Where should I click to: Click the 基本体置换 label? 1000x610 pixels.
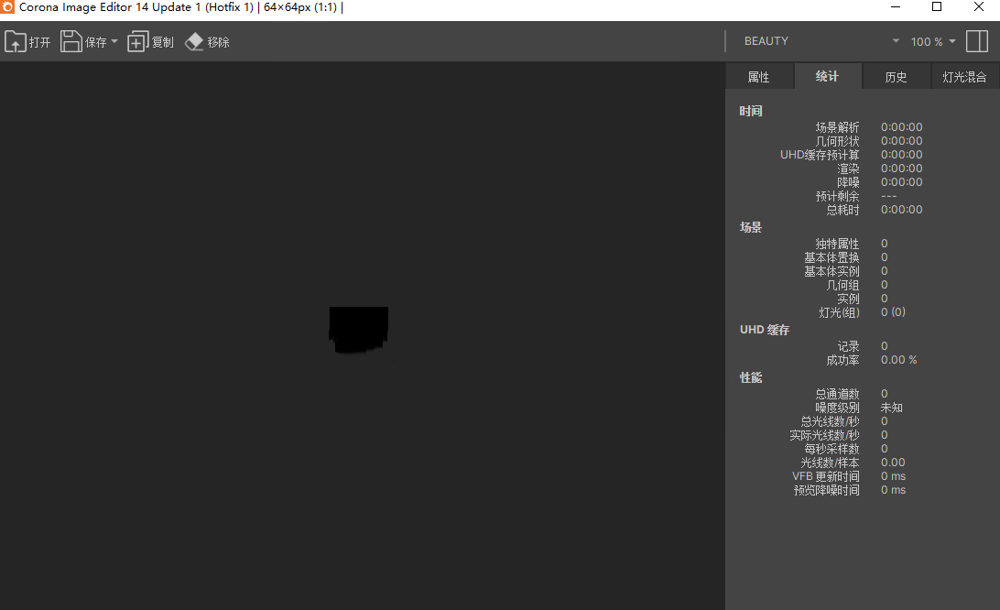click(832, 257)
